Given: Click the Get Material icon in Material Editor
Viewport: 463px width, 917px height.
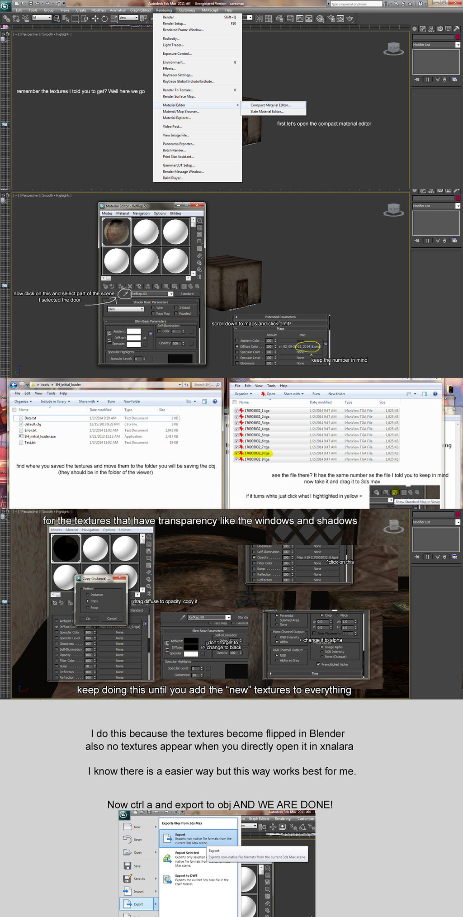Looking at the screenshot, I should tap(106, 286).
